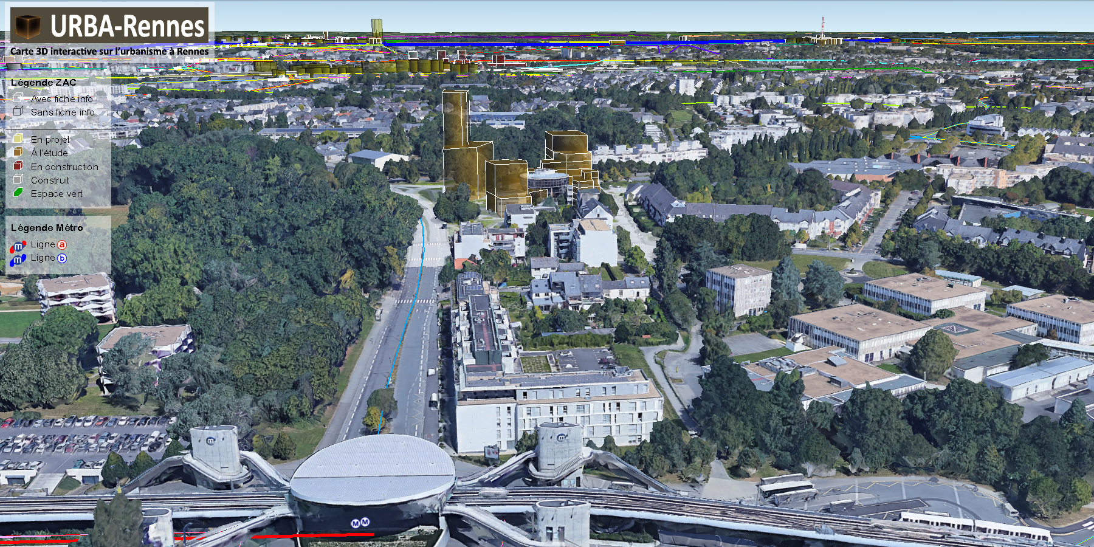Click the 'Ligne' text beside the red 'a' badge
Viewport: 1094px width, 547px height.
click(x=43, y=244)
